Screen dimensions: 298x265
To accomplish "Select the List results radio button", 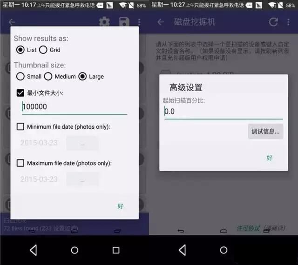I will [20, 50].
